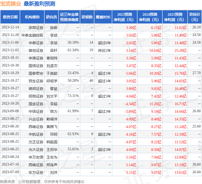Click target price 26.00

[196, 111]
